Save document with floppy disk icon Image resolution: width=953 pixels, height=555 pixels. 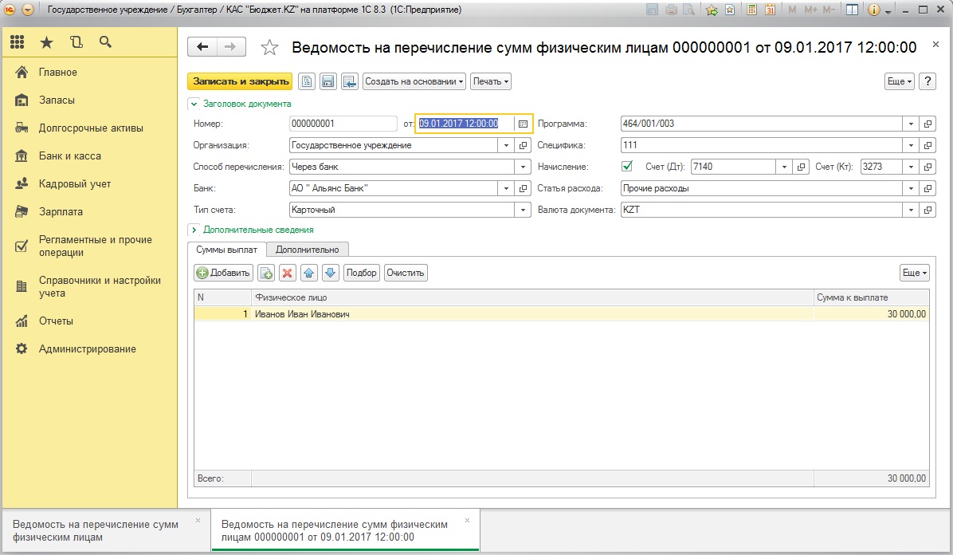click(x=328, y=81)
